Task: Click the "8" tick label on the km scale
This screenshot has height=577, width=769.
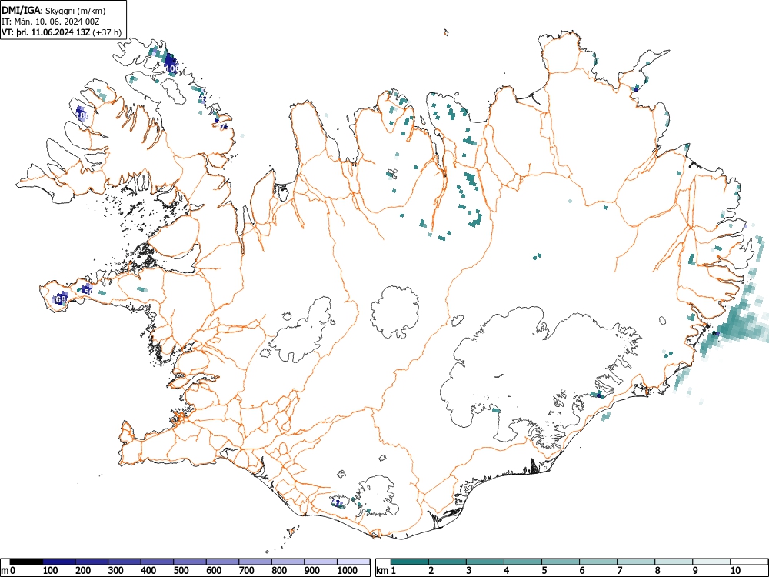Action: (657, 571)
